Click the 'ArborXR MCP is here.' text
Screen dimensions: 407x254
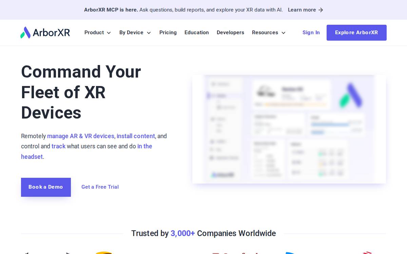pyautogui.click(x=111, y=10)
